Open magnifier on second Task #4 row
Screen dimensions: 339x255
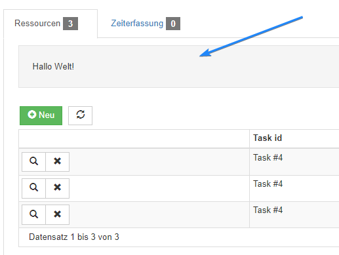(x=33, y=188)
